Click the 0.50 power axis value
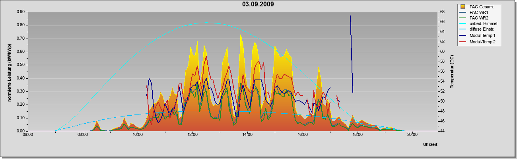This screenshot has width=517, height=159. pyautogui.click(x=20, y=65)
